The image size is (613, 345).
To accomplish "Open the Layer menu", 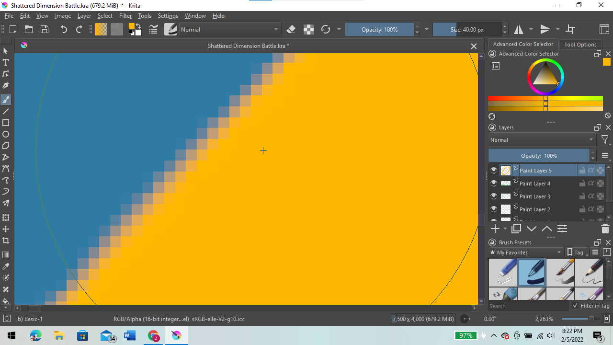I will [84, 16].
